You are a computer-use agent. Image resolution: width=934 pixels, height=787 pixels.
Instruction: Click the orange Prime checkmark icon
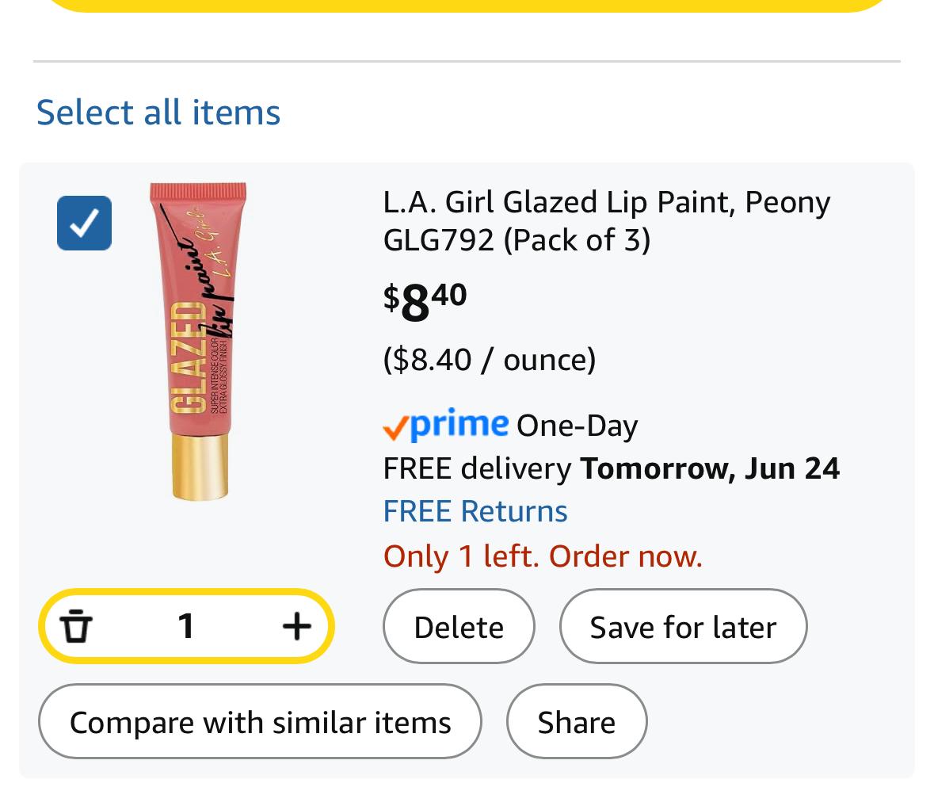395,428
